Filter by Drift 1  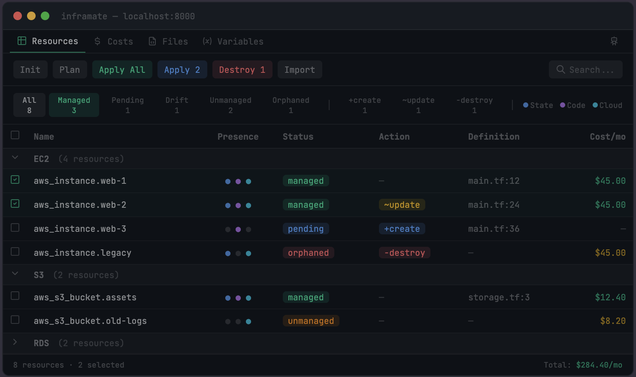(x=177, y=105)
